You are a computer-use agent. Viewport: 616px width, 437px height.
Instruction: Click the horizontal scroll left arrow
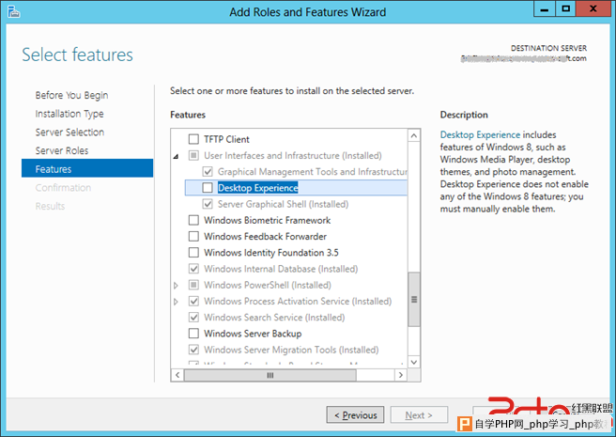(x=177, y=375)
